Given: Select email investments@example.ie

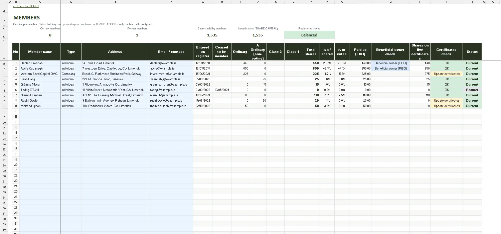Looking at the screenshot, I should pos(171,74).
